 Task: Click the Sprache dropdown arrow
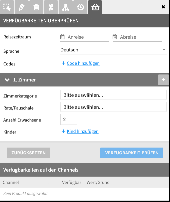pyautogui.click(x=164, y=50)
